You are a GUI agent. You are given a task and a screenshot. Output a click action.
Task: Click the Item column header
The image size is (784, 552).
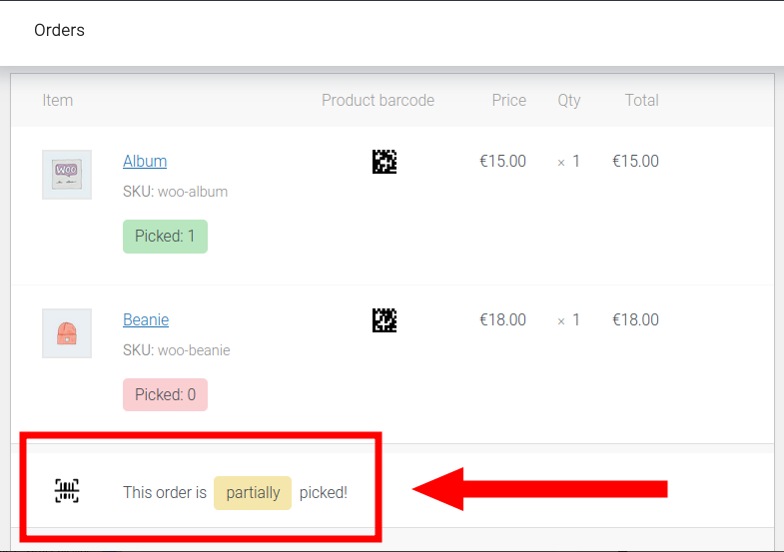[x=58, y=101]
